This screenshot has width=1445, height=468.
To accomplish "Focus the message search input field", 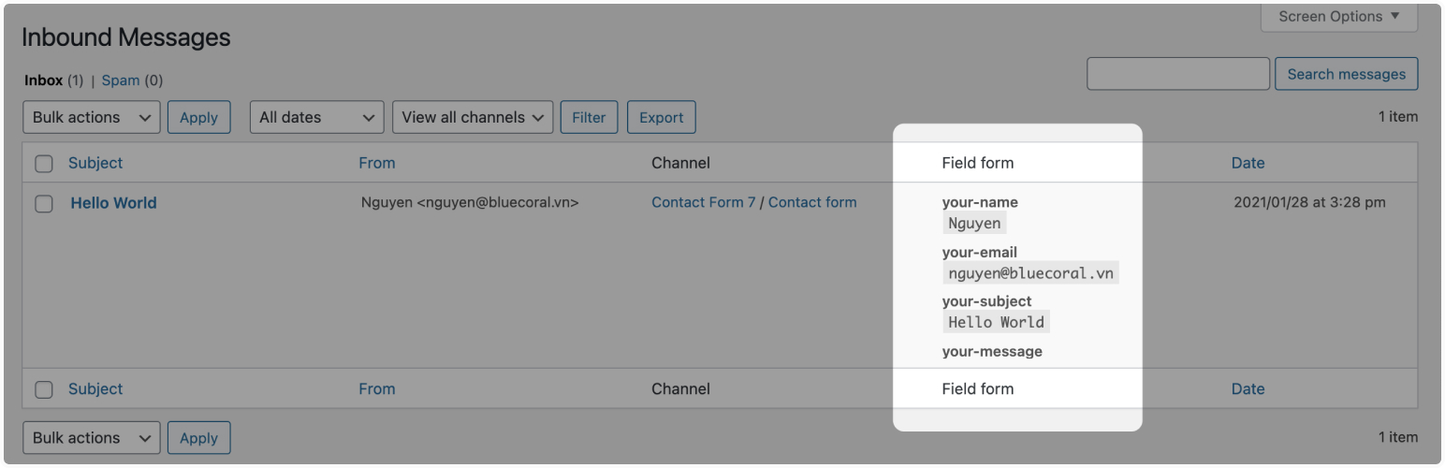I will [x=1177, y=74].
